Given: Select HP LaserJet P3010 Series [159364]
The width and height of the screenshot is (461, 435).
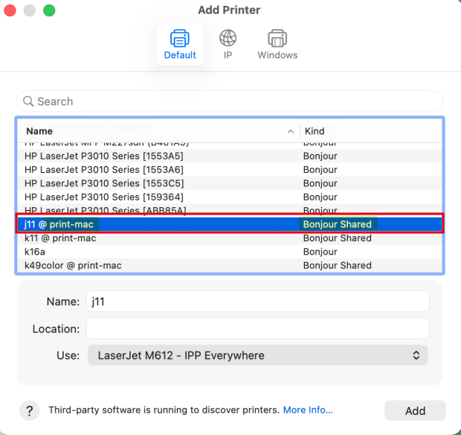Looking at the screenshot, I should [x=229, y=197].
